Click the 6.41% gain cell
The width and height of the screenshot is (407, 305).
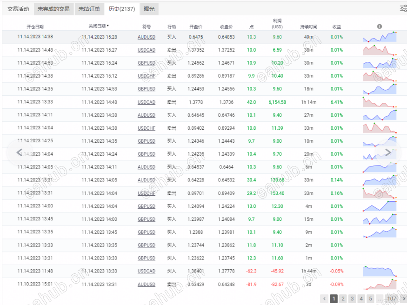point(337,102)
